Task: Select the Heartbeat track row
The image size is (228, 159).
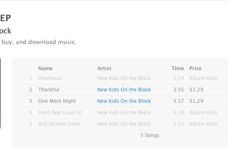Action: click(x=123, y=78)
